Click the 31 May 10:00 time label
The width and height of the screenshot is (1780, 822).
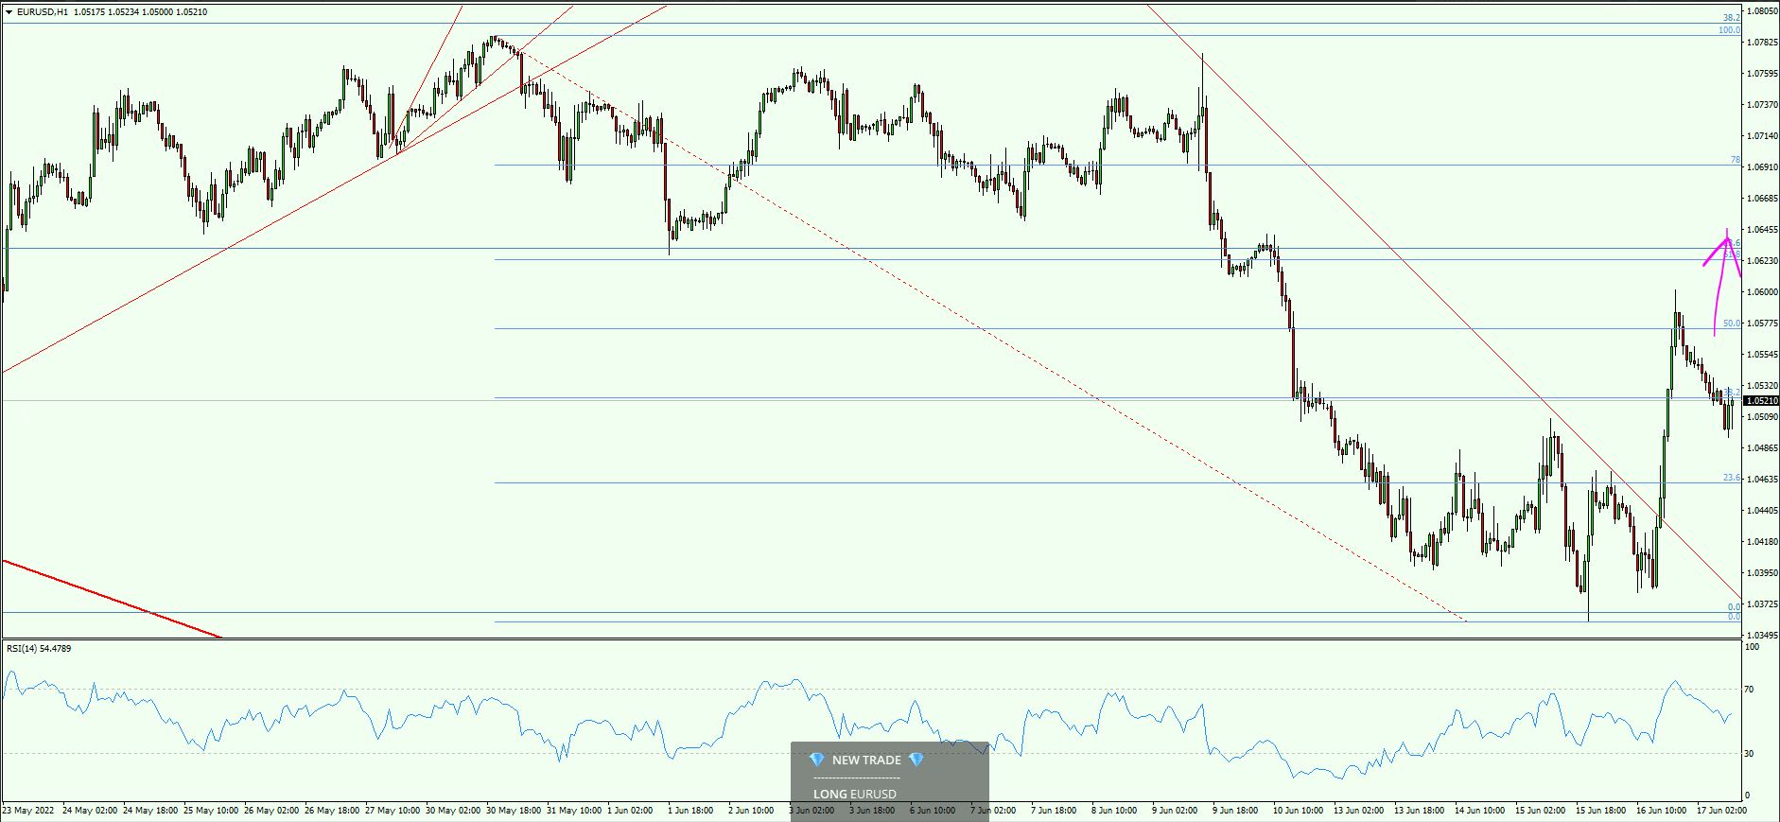pyautogui.click(x=574, y=811)
